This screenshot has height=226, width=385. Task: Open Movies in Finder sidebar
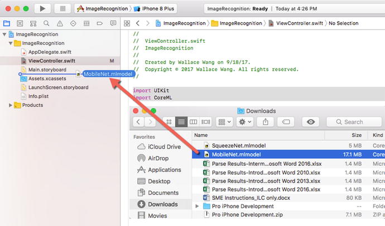coord(152,216)
